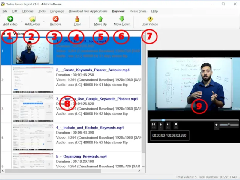Click the play button in the player
The width and height of the screenshot is (240, 180).
(x=161, y=124)
